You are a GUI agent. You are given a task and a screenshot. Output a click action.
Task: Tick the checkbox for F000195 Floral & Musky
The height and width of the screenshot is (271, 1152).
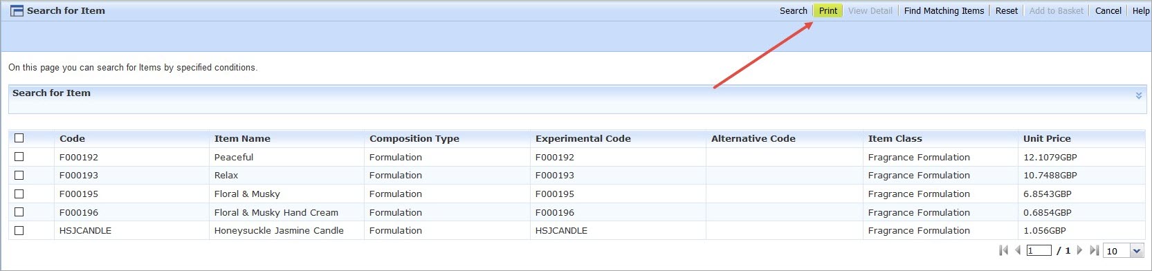19,194
